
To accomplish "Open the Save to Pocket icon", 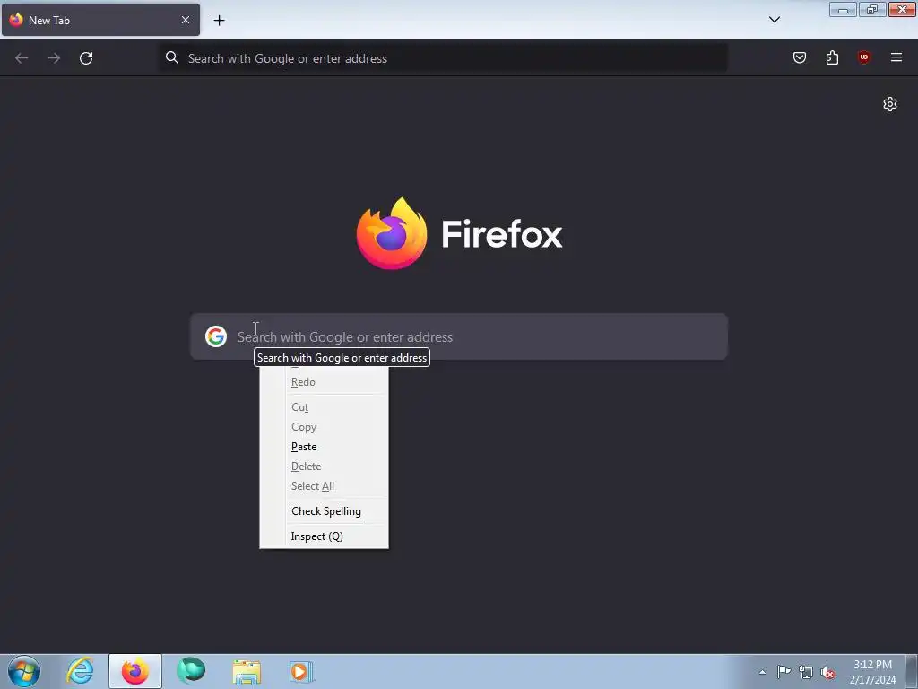I will click(799, 57).
